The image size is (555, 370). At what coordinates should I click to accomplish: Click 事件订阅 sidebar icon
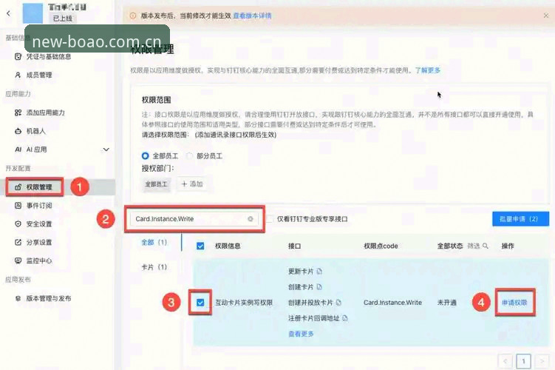pyautogui.click(x=18, y=206)
